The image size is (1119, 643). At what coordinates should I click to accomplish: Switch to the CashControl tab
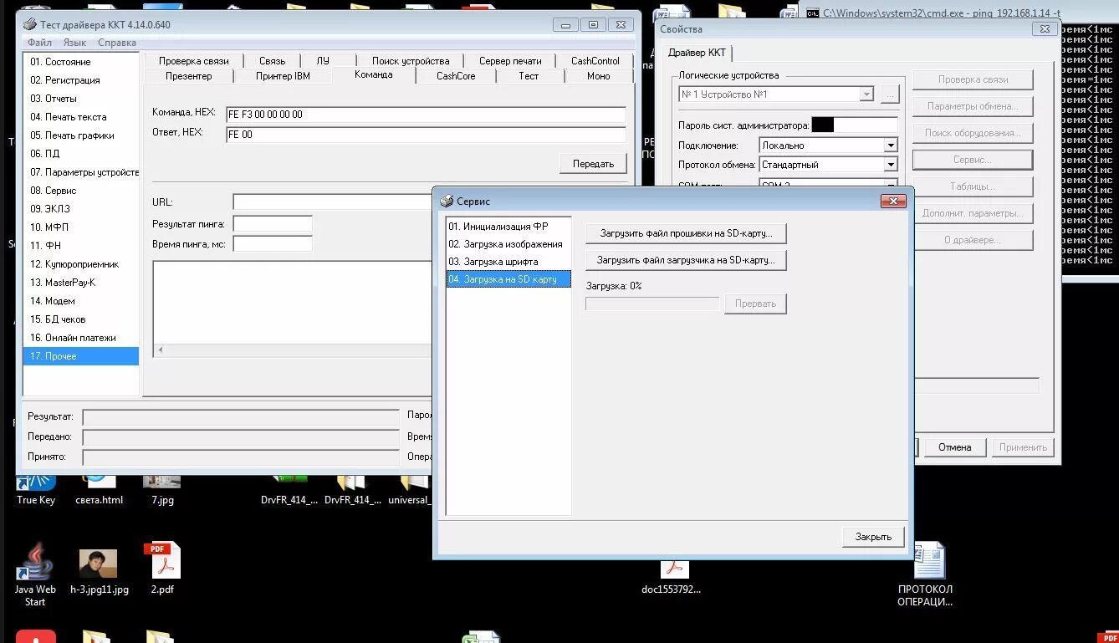tap(595, 61)
